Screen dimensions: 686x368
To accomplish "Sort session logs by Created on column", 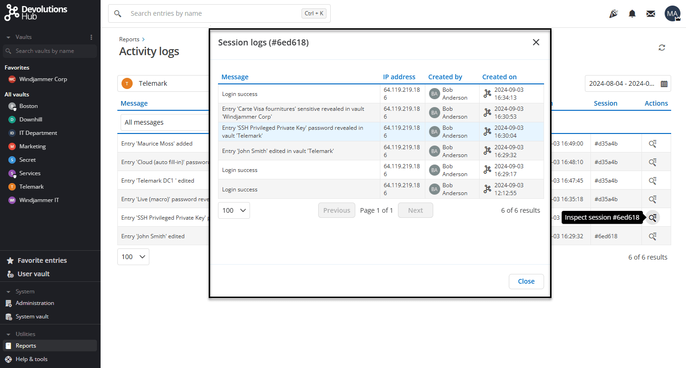I will (x=499, y=77).
